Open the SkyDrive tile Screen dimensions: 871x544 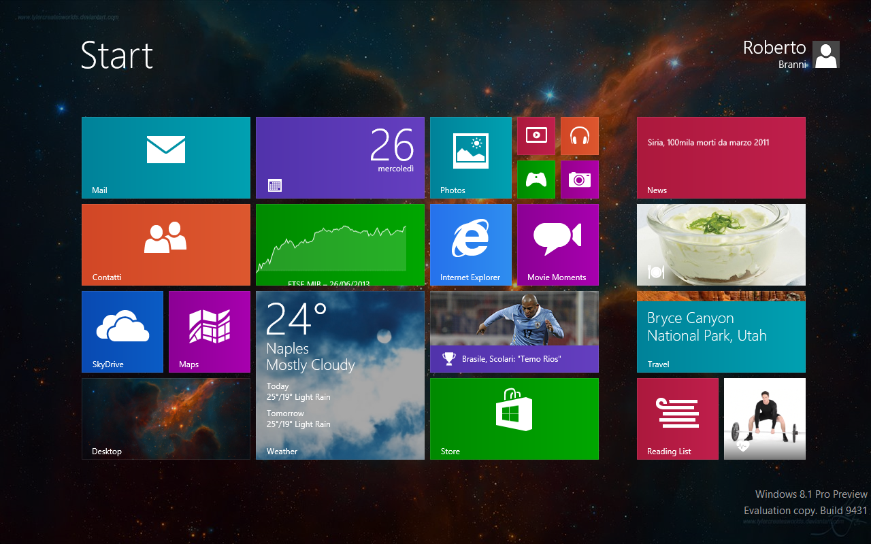(122, 332)
